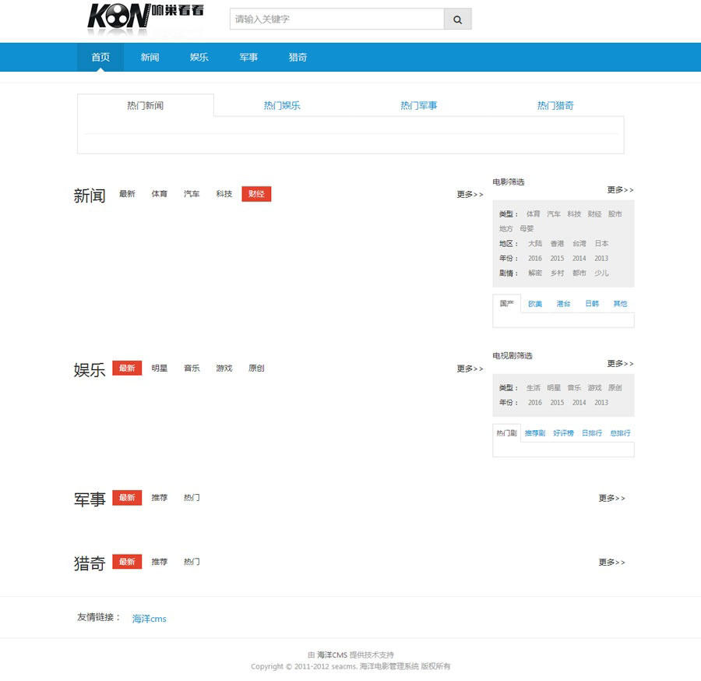Select the red 财经 tab in 新闻
This screenshot has width=701, height=681.
click(x=256, y=194)
